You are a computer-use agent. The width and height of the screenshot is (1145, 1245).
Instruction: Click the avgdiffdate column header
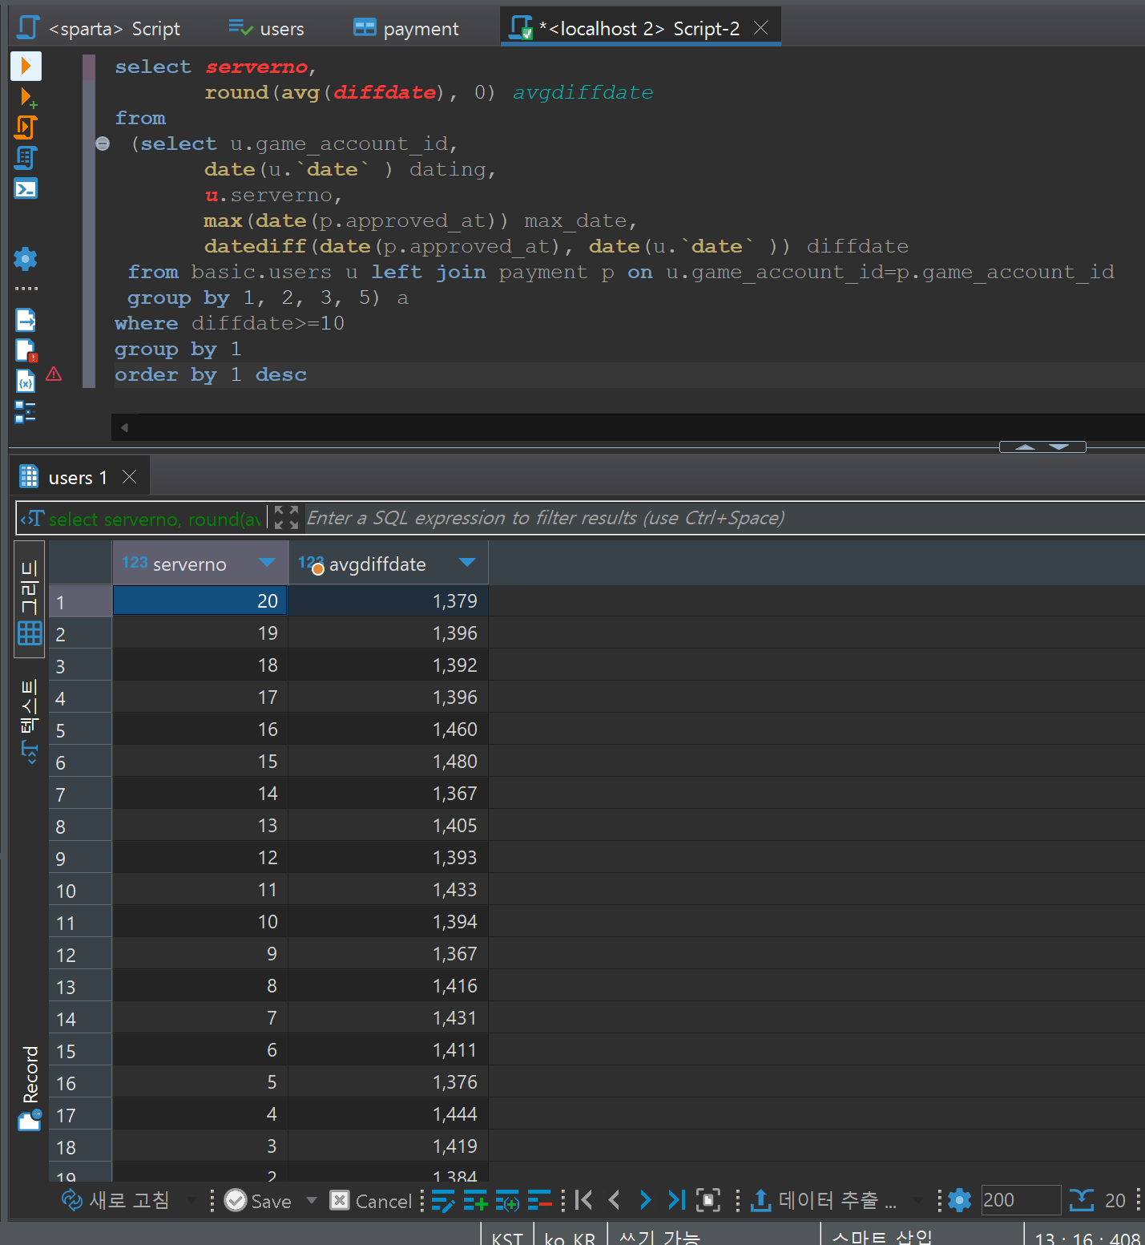coord(388,564)
